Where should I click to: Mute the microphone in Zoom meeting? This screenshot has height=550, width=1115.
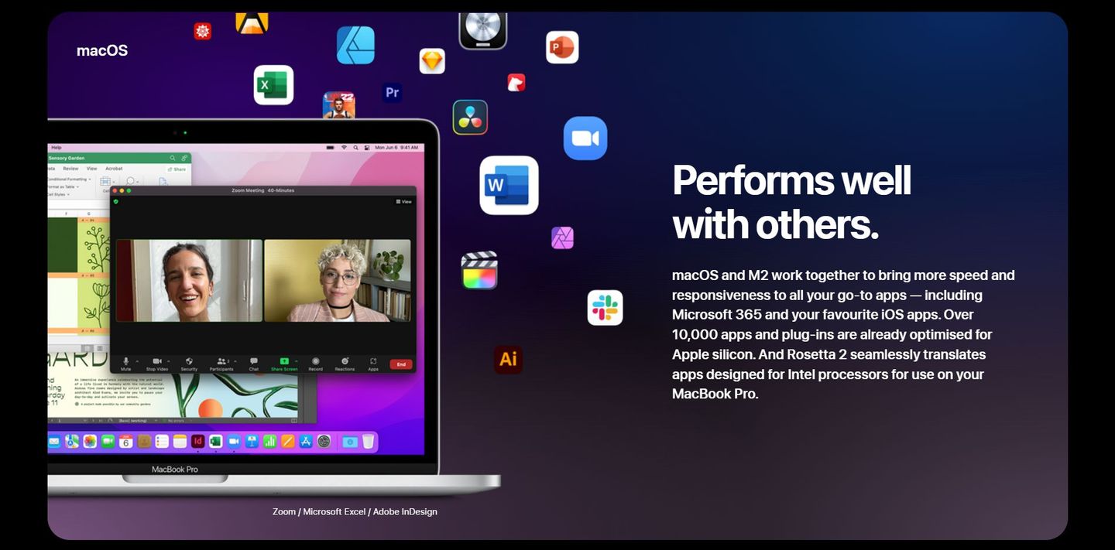coord(126,362)
